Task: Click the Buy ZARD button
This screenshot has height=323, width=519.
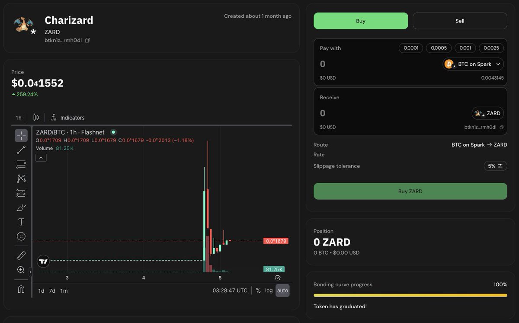Action: click(x=410, y=191)
